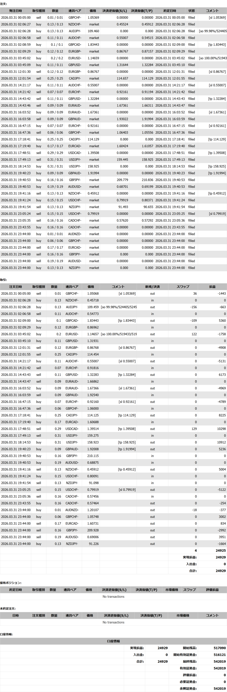Click the 開始有効証拠金 value 516121

(220, 655)
